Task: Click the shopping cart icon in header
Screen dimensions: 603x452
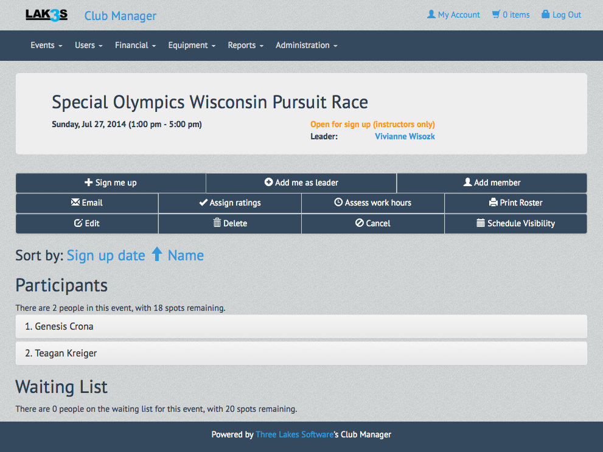Action: 496,15
